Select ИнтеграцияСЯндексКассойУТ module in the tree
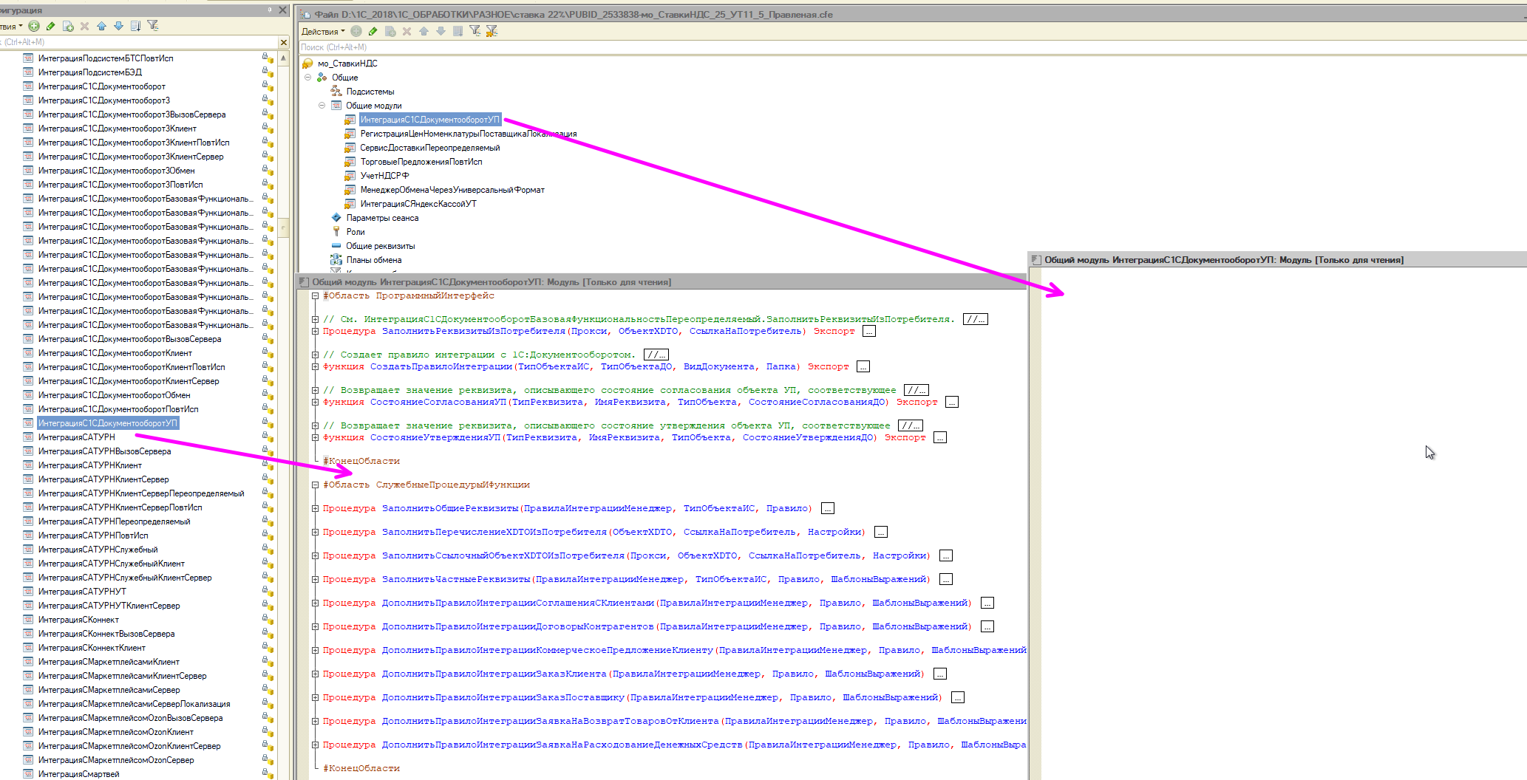This screenshot has height=780, width=1527. (x=418, y=204)
